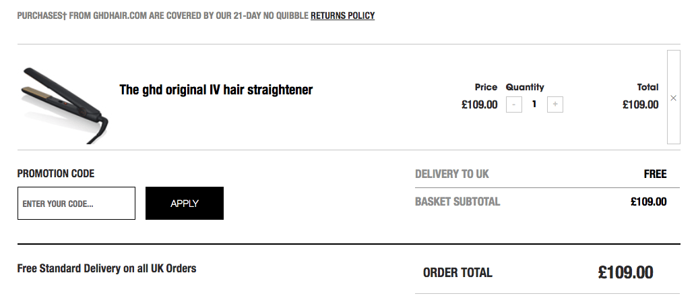The height and width of the screenshot is (302, 696).
Task: Click the unit price under Price header
Action: [479, 104]
